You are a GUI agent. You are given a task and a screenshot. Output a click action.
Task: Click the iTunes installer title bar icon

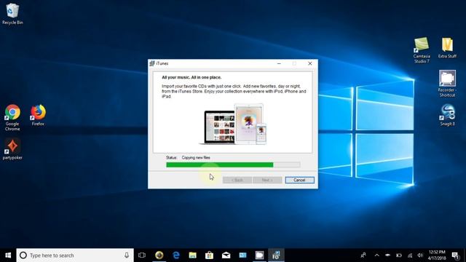coord(152,63)
